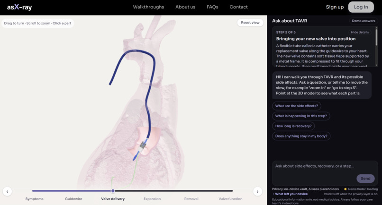This screenshot has height=205, width=382.
Task: Click the Log in button
Action: [361, 7]
